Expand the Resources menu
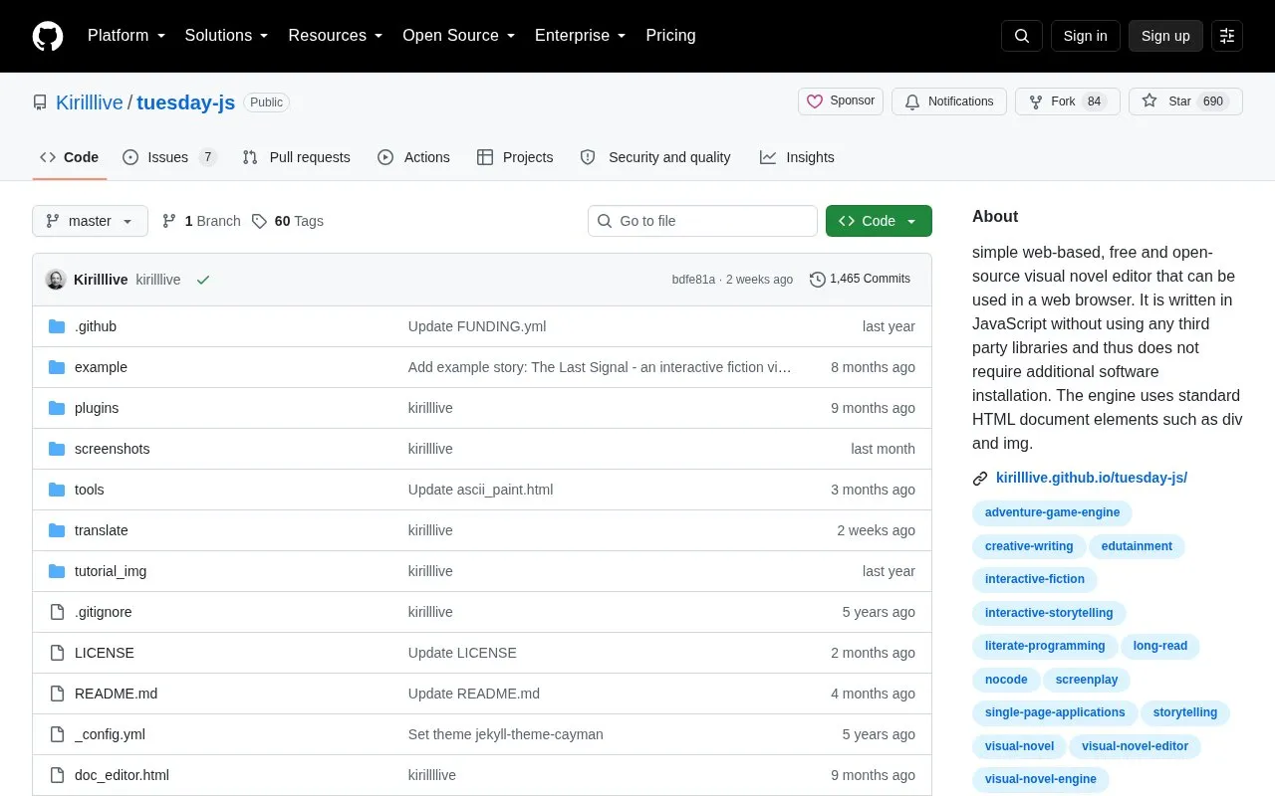Viewport: 1275px width, 796px height. 336,36
